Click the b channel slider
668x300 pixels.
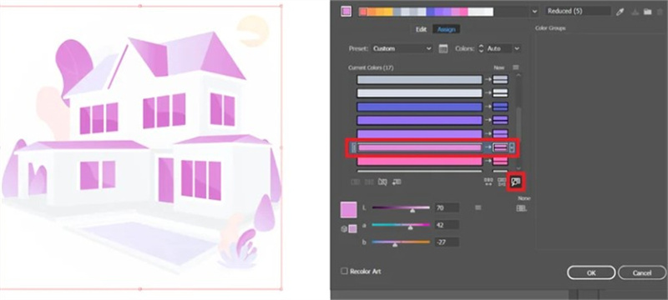(x=401, y=242)
